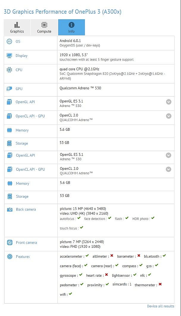This screenshot has width=181, height=316.
Task: Click the Features row label
Action: pyautogui.click(x=23, y=256)
